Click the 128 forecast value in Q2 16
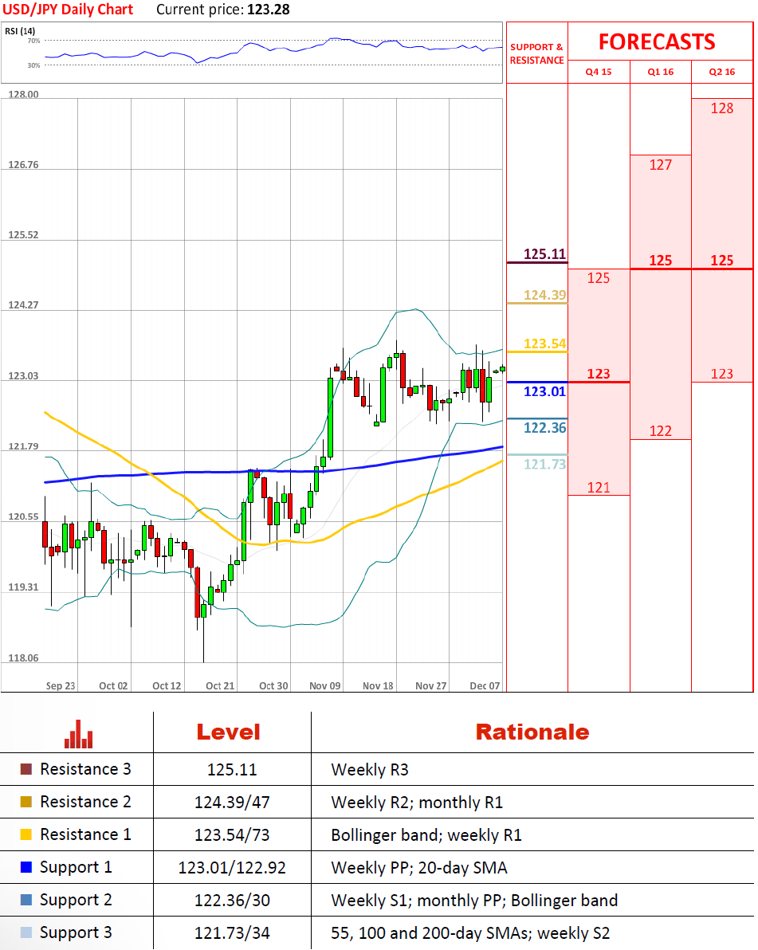Viewport: 758px width, 950px height. pos(721,108)
